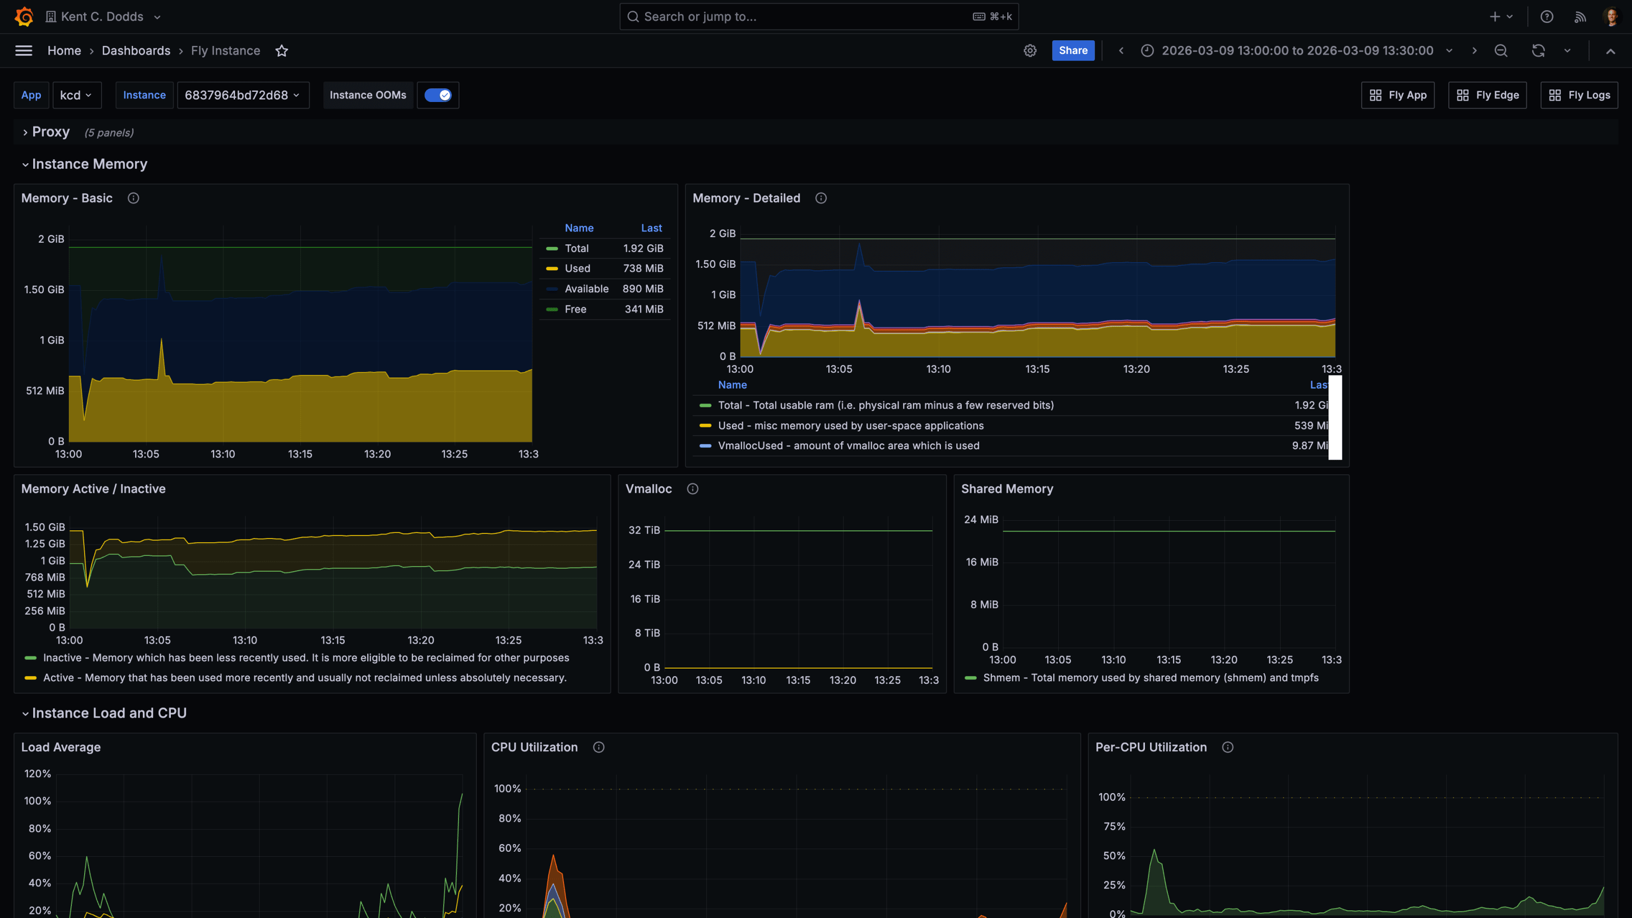Open the Fly App dashboard link

pos(1397,95)
